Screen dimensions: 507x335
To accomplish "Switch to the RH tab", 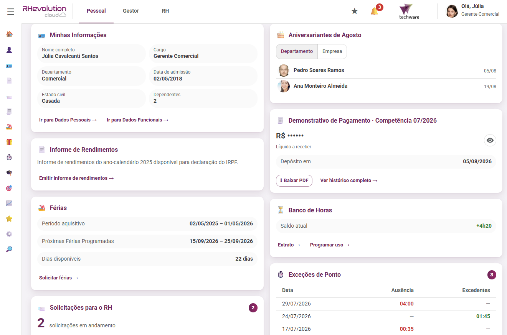I will pyautogui.click(x=165, y=11).
